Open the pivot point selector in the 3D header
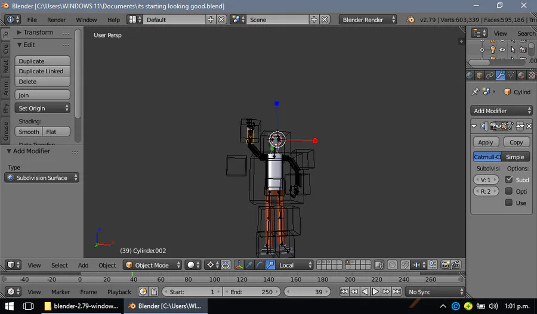 pyautogui.click(x=212, y=265)
